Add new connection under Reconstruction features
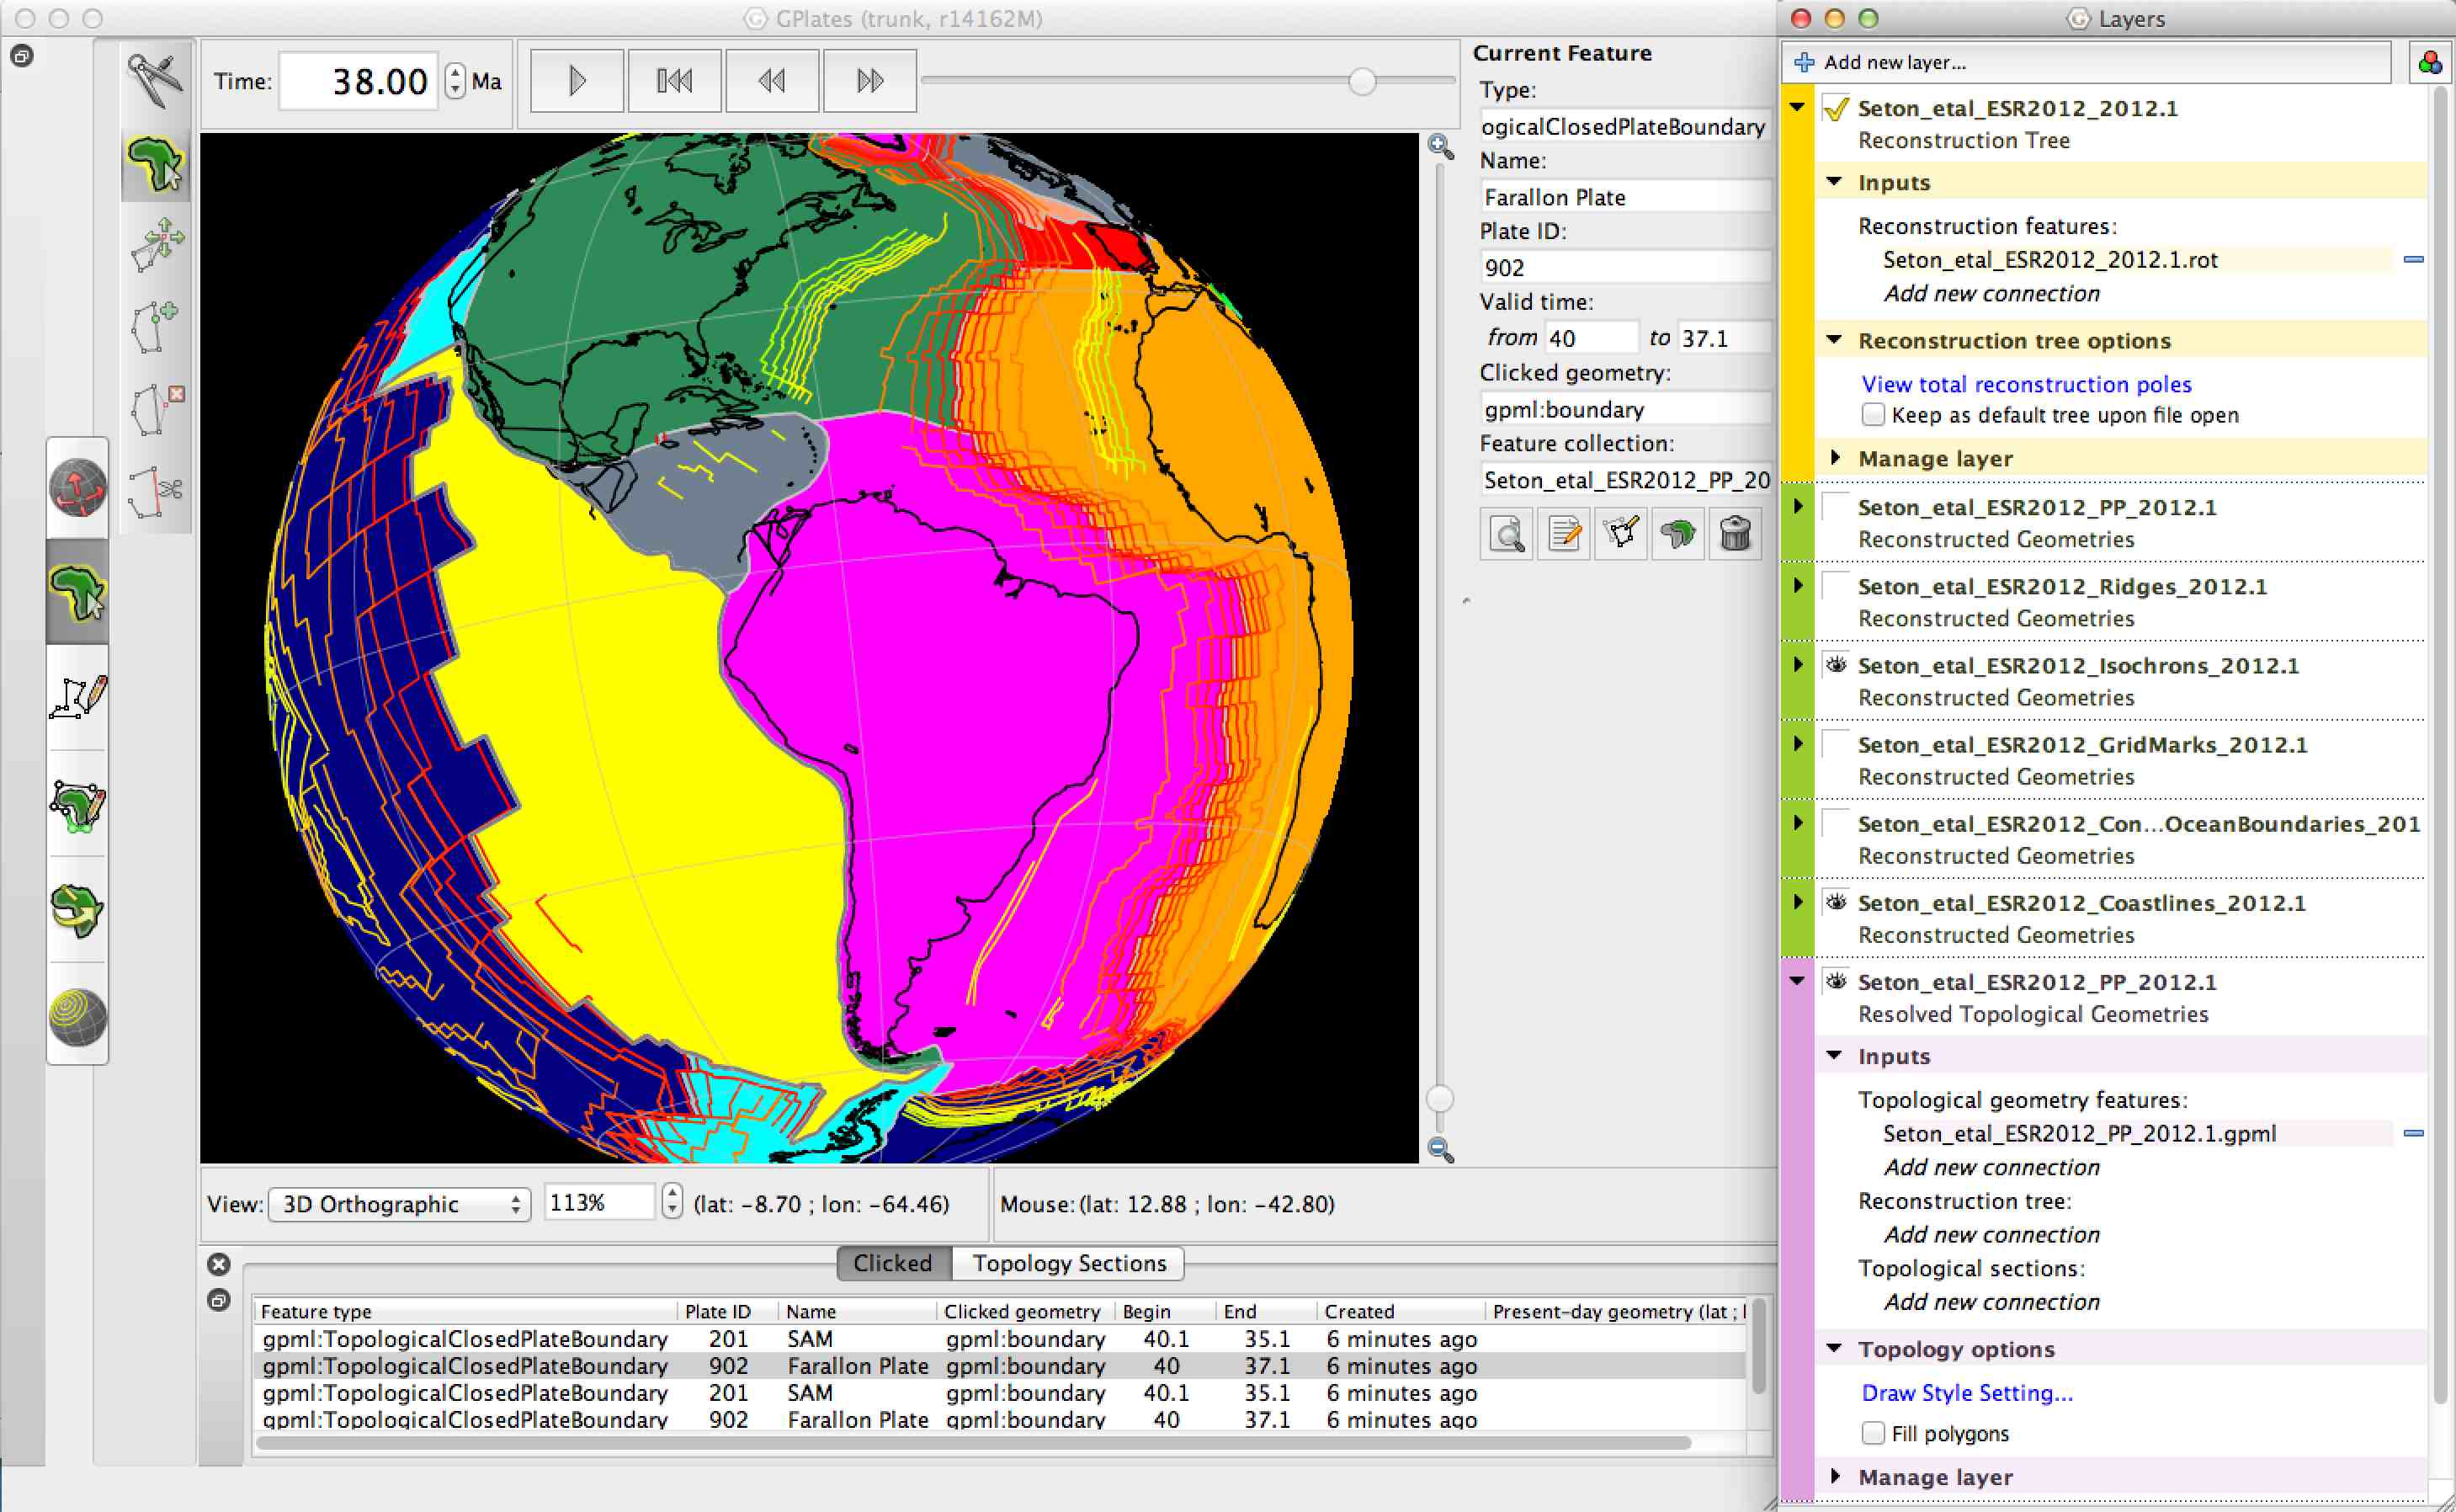 click(x=1991, y=294)
